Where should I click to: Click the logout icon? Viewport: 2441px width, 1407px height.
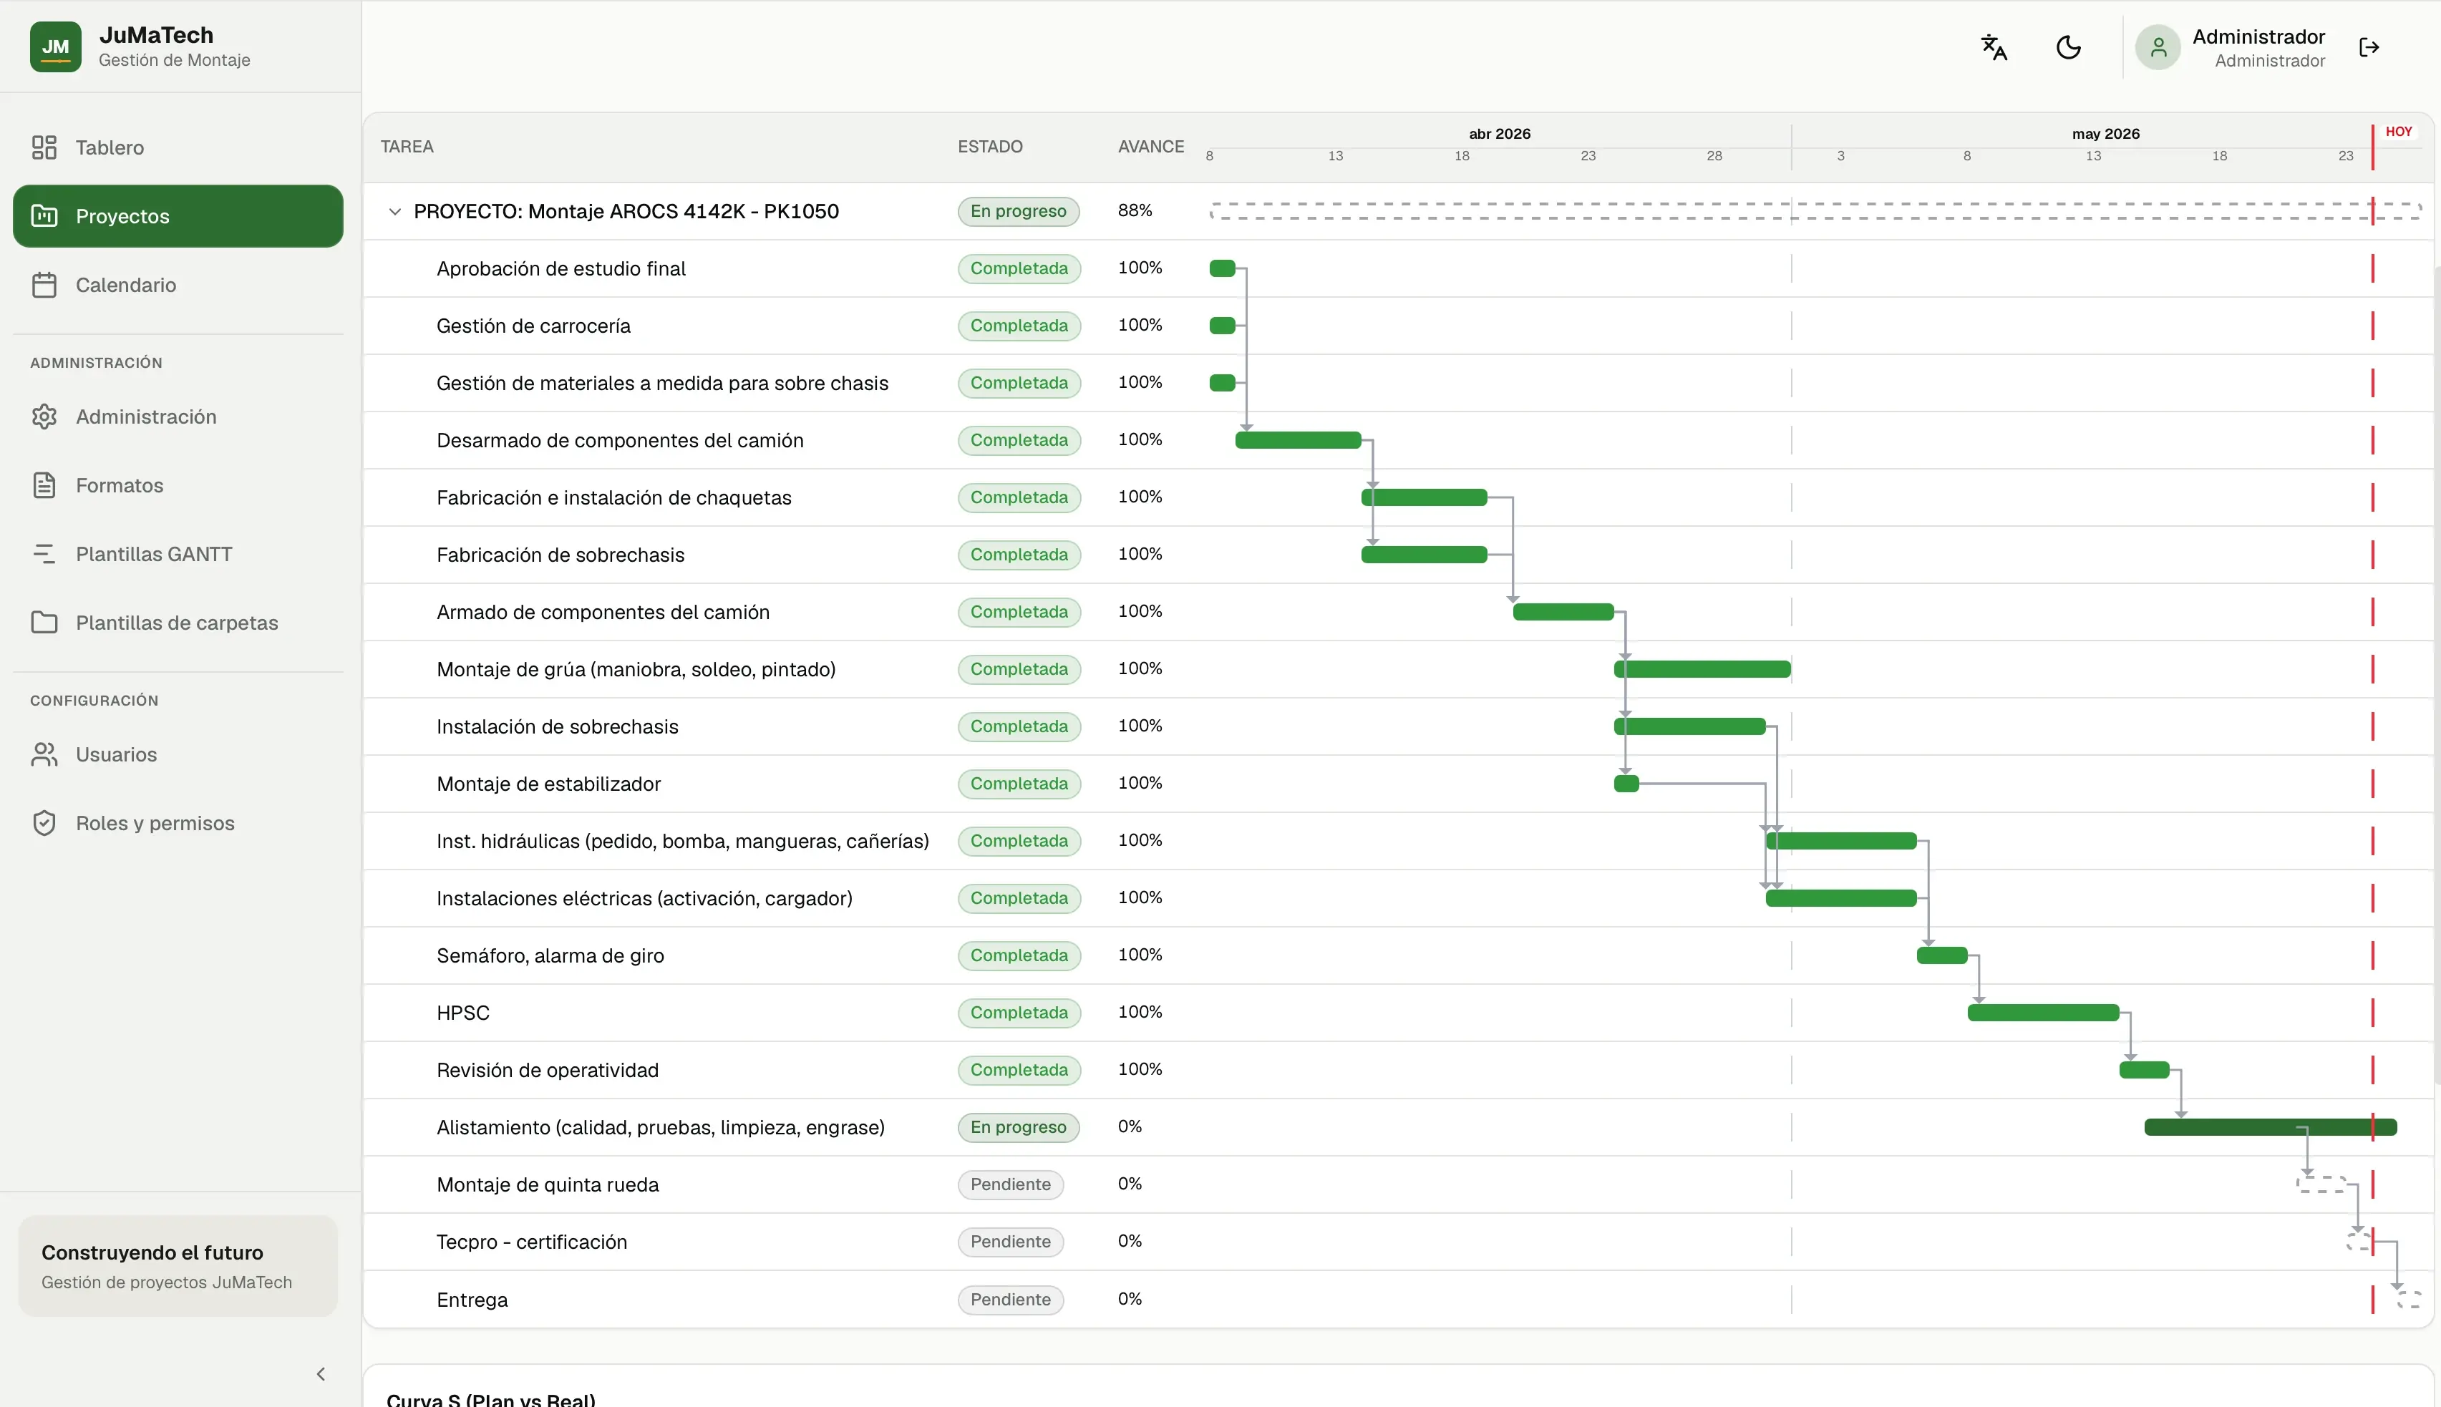[x=2369, y=47]
